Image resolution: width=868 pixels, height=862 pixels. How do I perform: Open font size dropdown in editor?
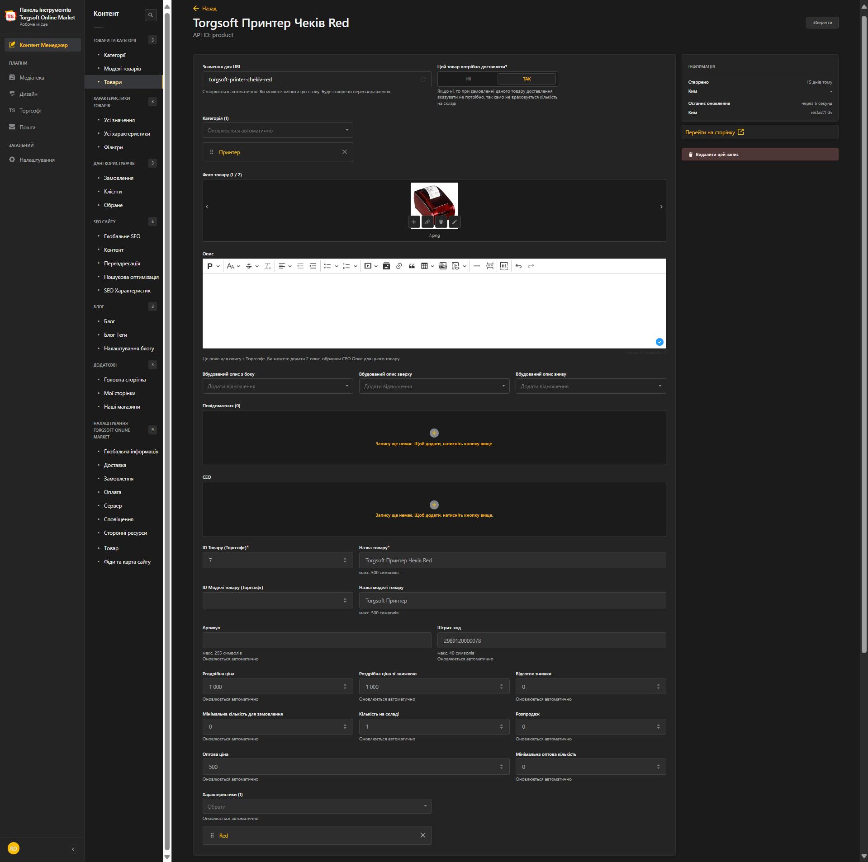[233, 266]
